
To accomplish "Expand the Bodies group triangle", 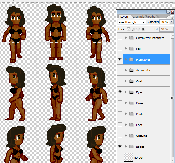I will tap(126, 146).
